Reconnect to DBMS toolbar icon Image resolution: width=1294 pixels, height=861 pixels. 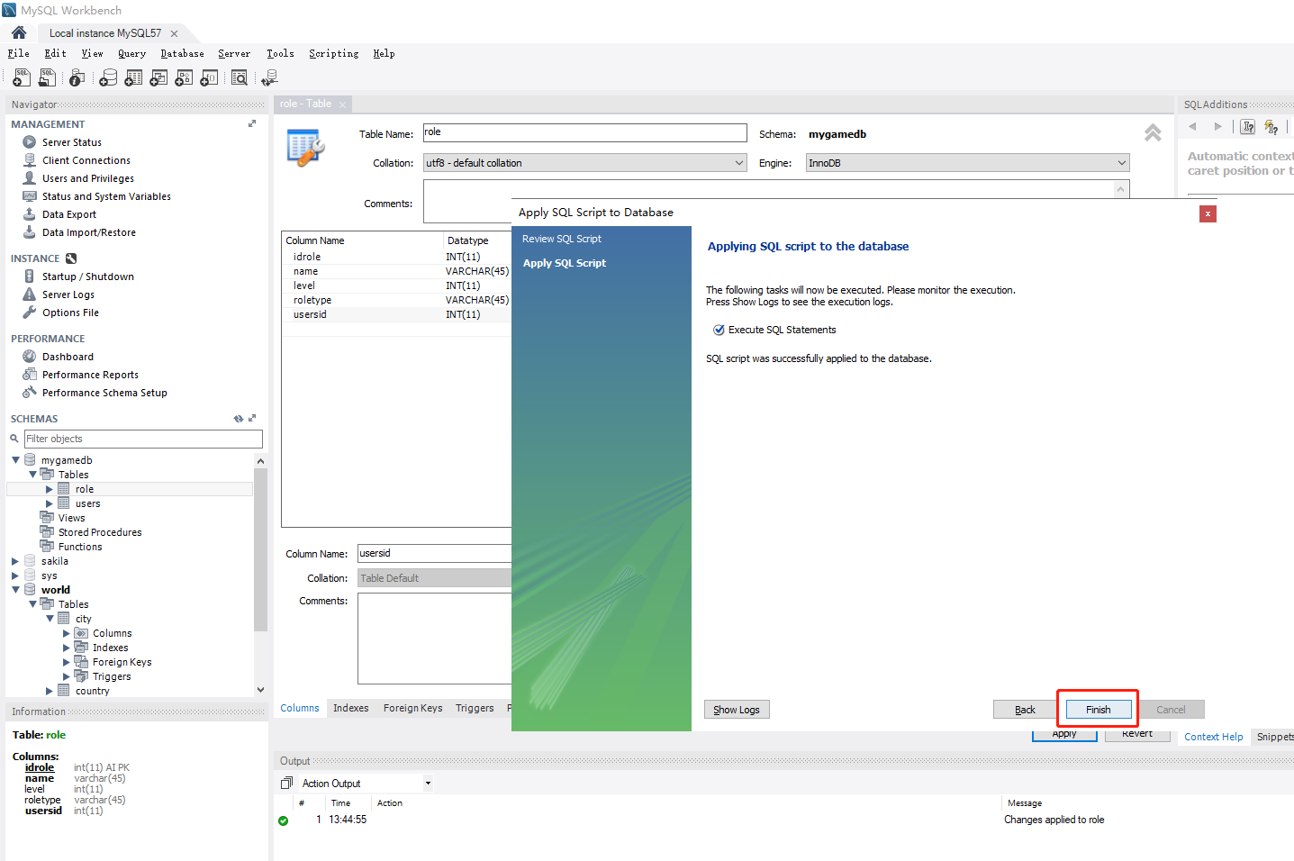269,78
